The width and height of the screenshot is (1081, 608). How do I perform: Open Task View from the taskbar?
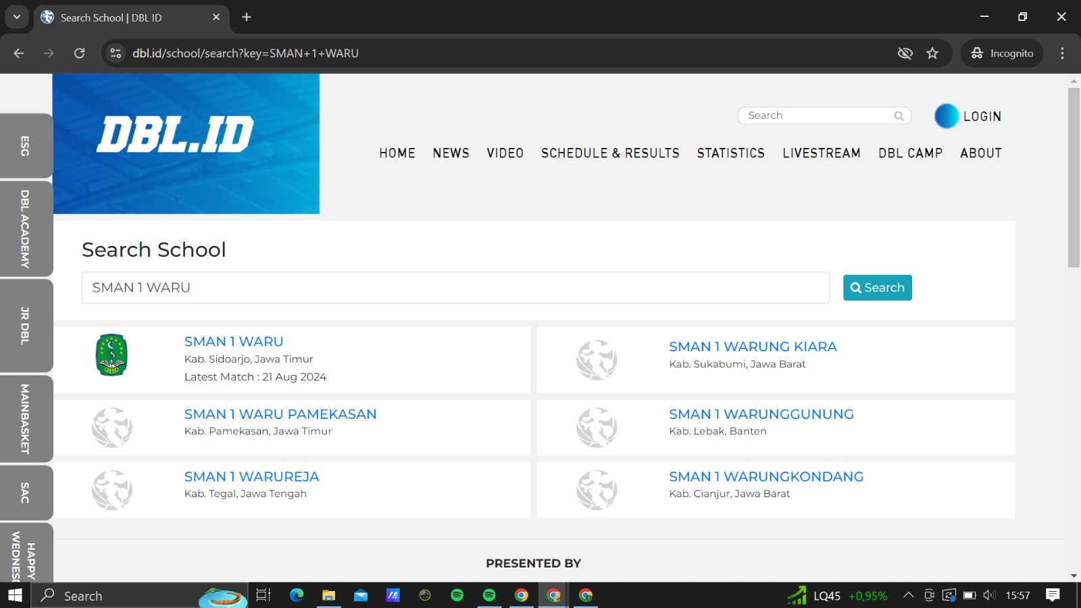coord(263,595)
